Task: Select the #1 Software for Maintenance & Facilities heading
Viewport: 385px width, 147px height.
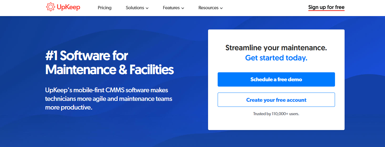Action: [x=109, y=62]
